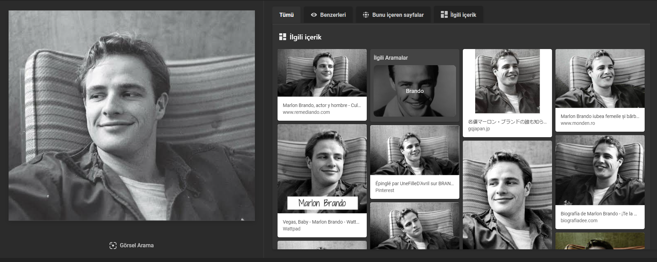This screenshot has height=262, width=657.
Task: Click the biografiadee.com source text
Action: [579, 221]
